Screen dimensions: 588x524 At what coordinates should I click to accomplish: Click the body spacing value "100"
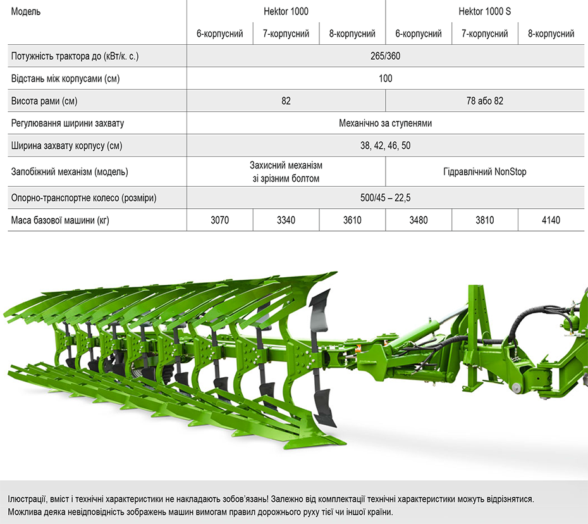386,79
